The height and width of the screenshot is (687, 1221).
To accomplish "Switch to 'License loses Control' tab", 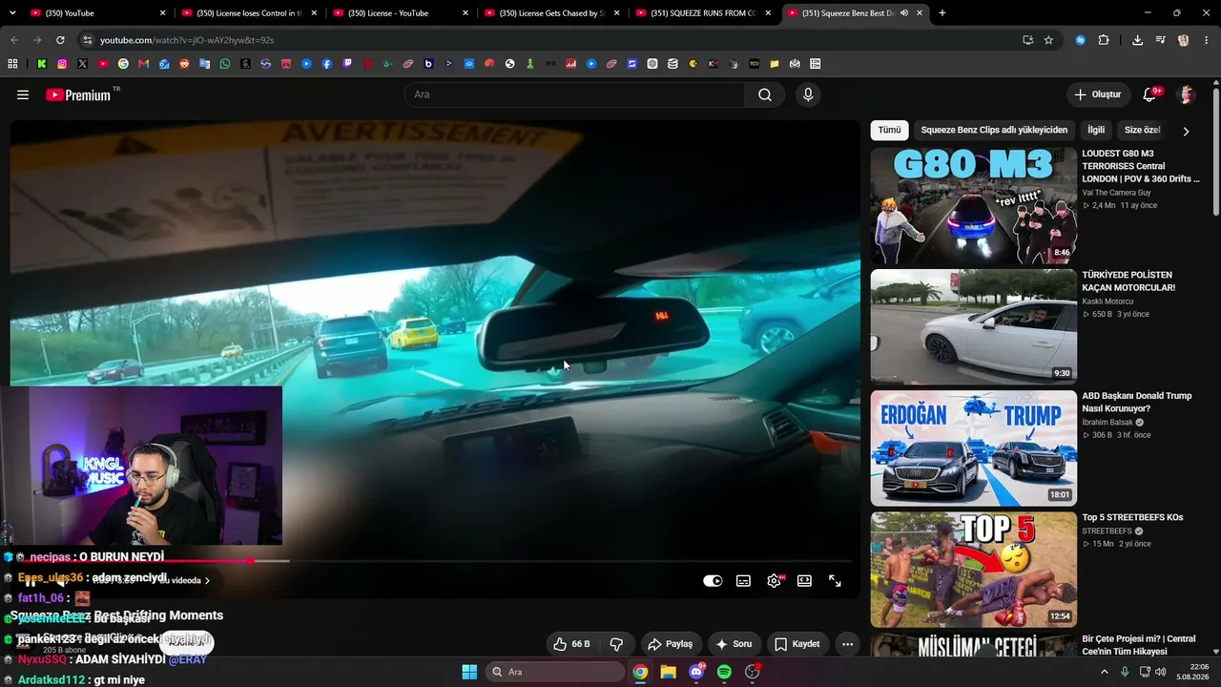I will pos(249,13).
